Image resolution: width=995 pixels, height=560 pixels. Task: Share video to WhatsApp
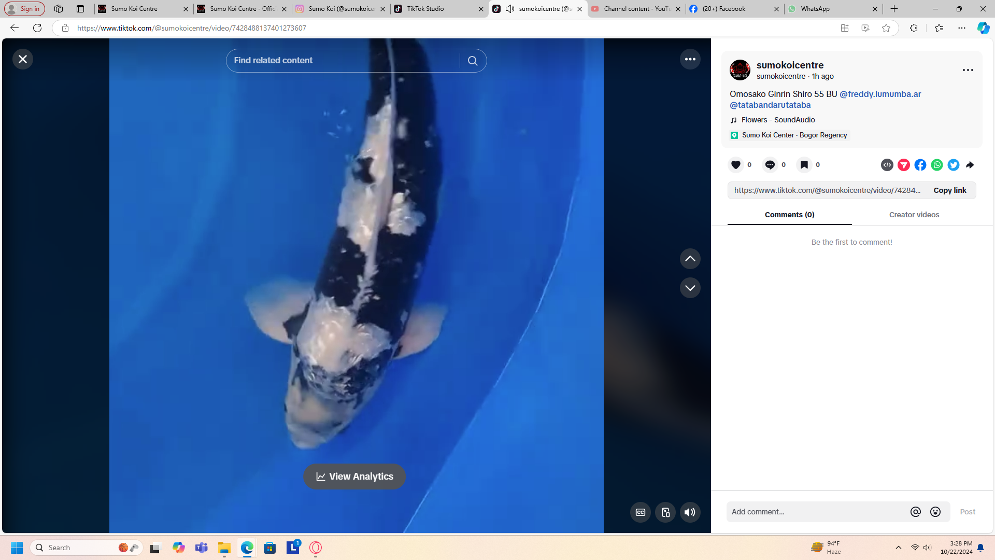pyautogui.click(x=936, y=165)
